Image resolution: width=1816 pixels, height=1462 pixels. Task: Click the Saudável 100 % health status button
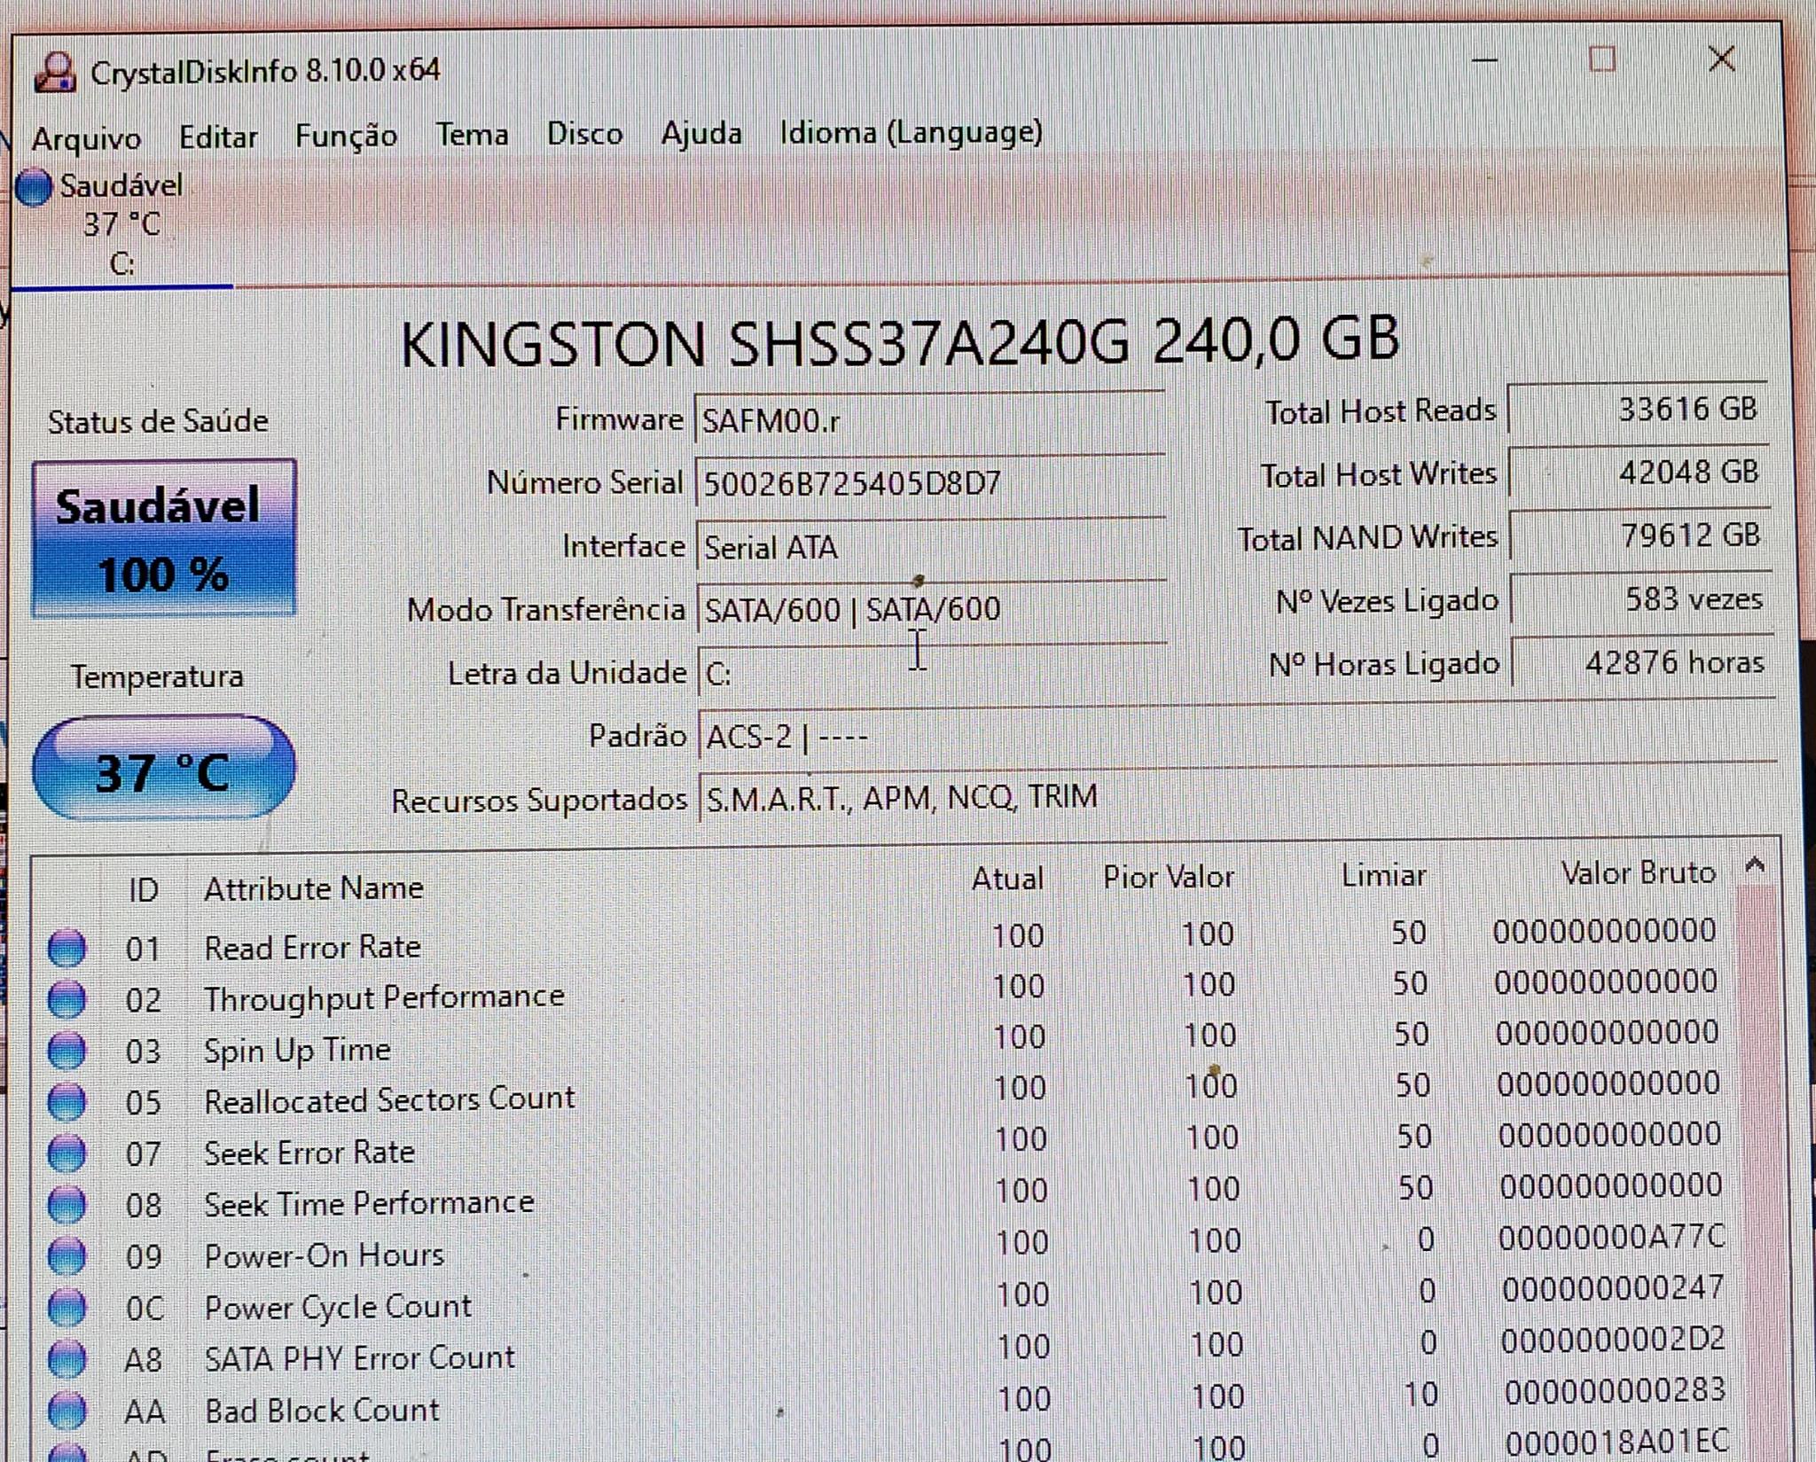[x=163, y=539]
